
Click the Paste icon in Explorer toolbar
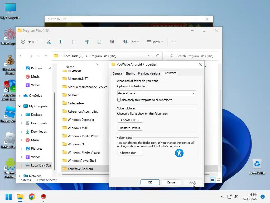point(74,42)
